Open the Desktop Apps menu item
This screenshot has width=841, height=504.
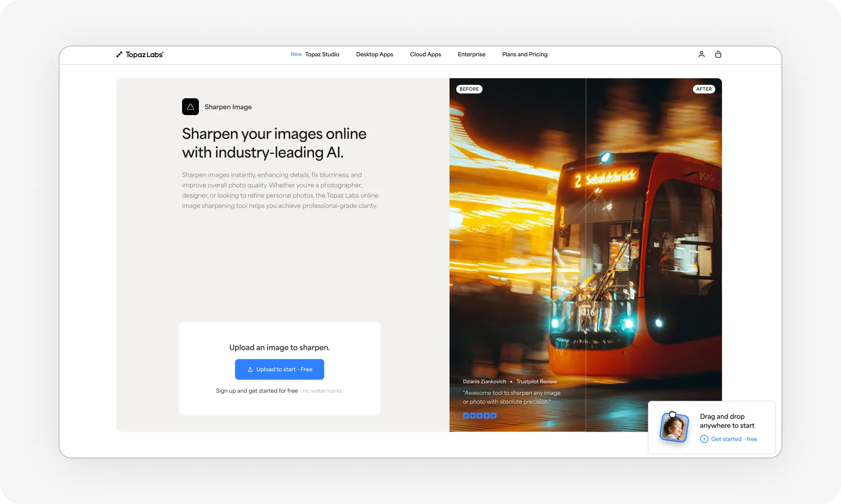[x=374, y=54]
